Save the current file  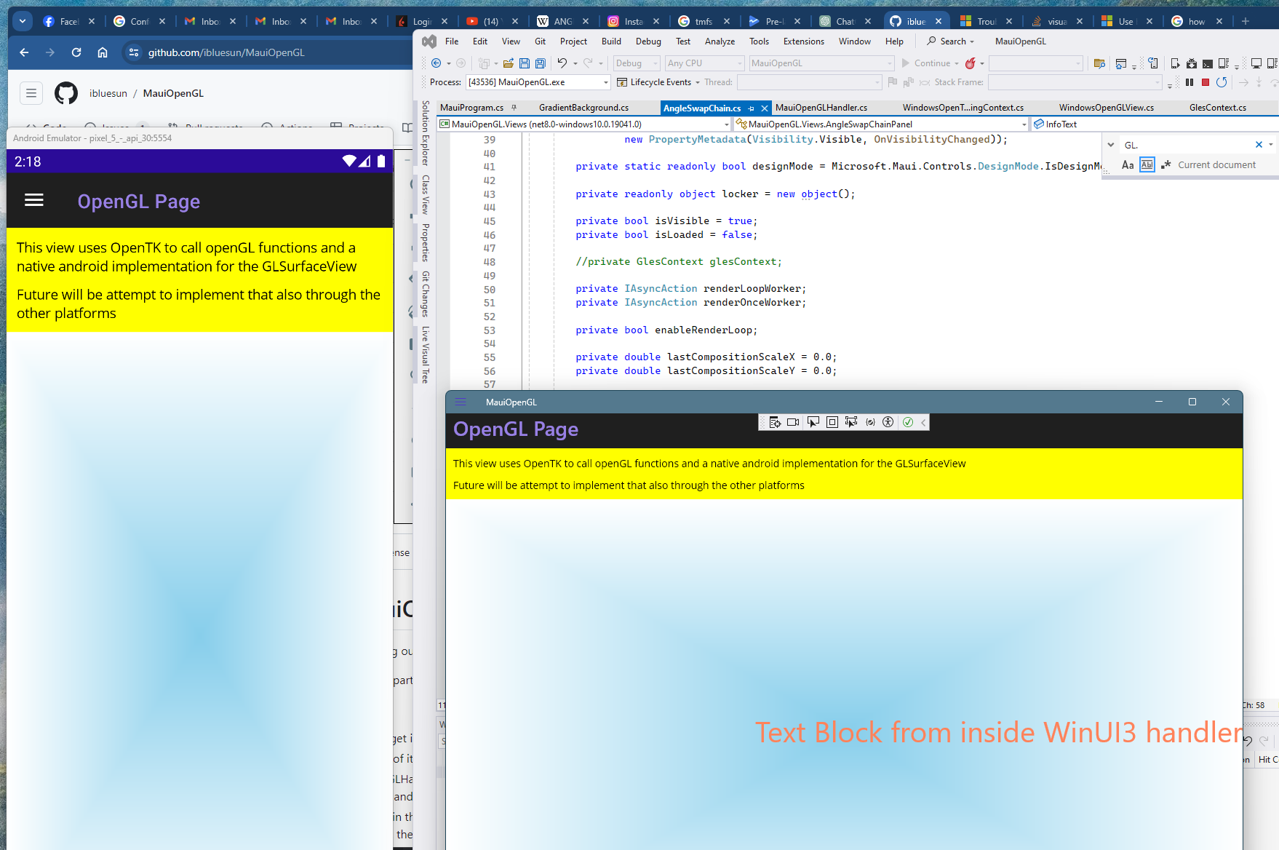[x=524, y=63]
